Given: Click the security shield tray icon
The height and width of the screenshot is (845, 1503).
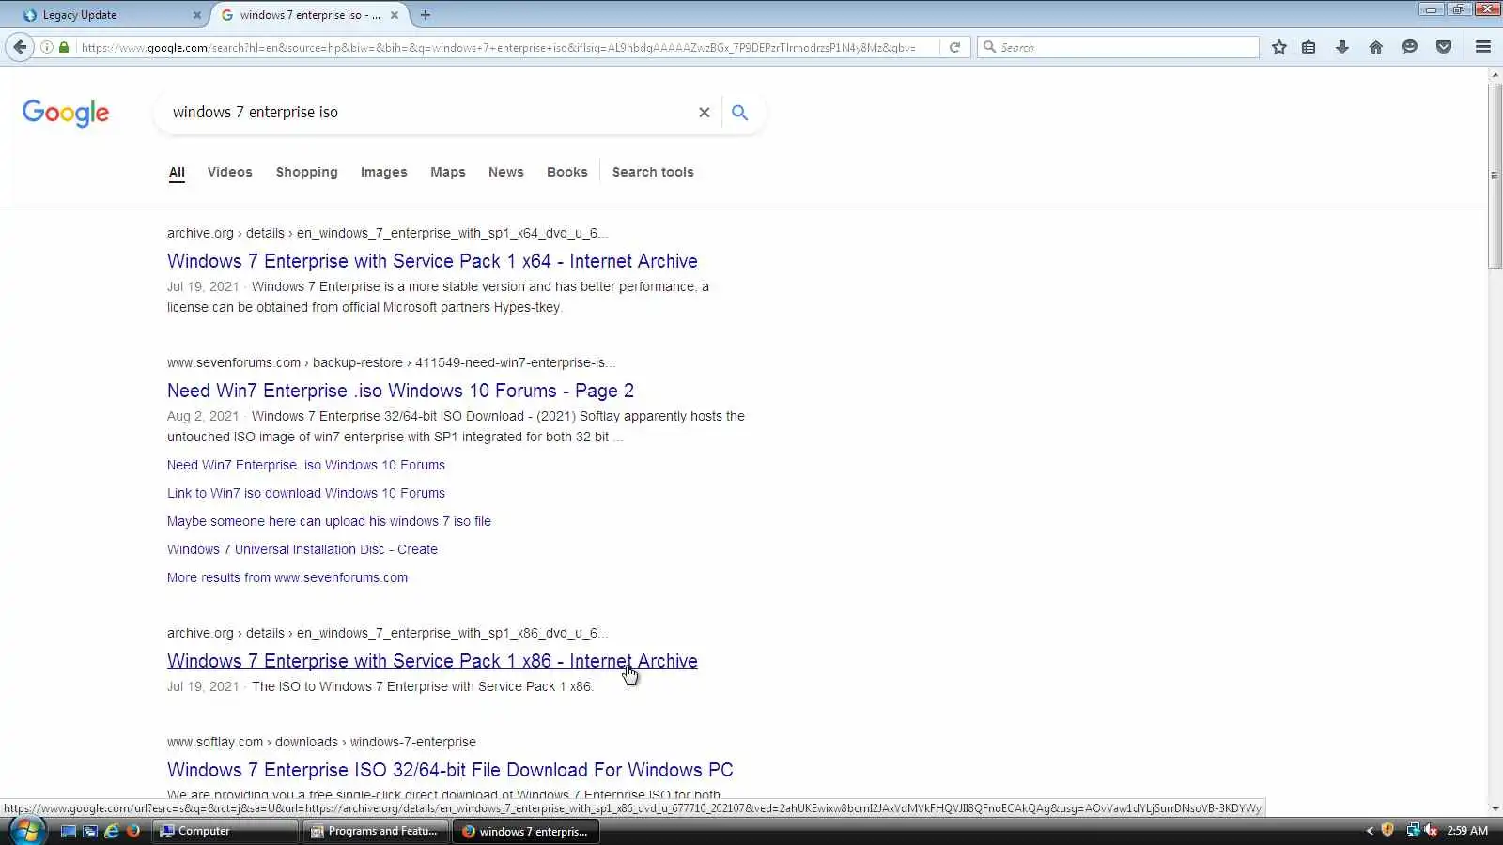Looking at the screenshot, I should [x=1387, y=830].
